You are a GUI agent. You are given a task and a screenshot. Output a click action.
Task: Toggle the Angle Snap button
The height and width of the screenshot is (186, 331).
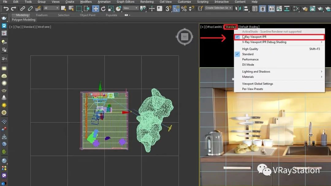pyautogui.click(x=176, y=8)
